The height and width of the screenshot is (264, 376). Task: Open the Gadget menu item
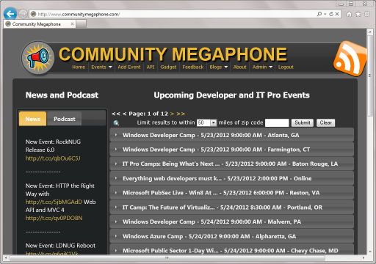tap(168, 67)
